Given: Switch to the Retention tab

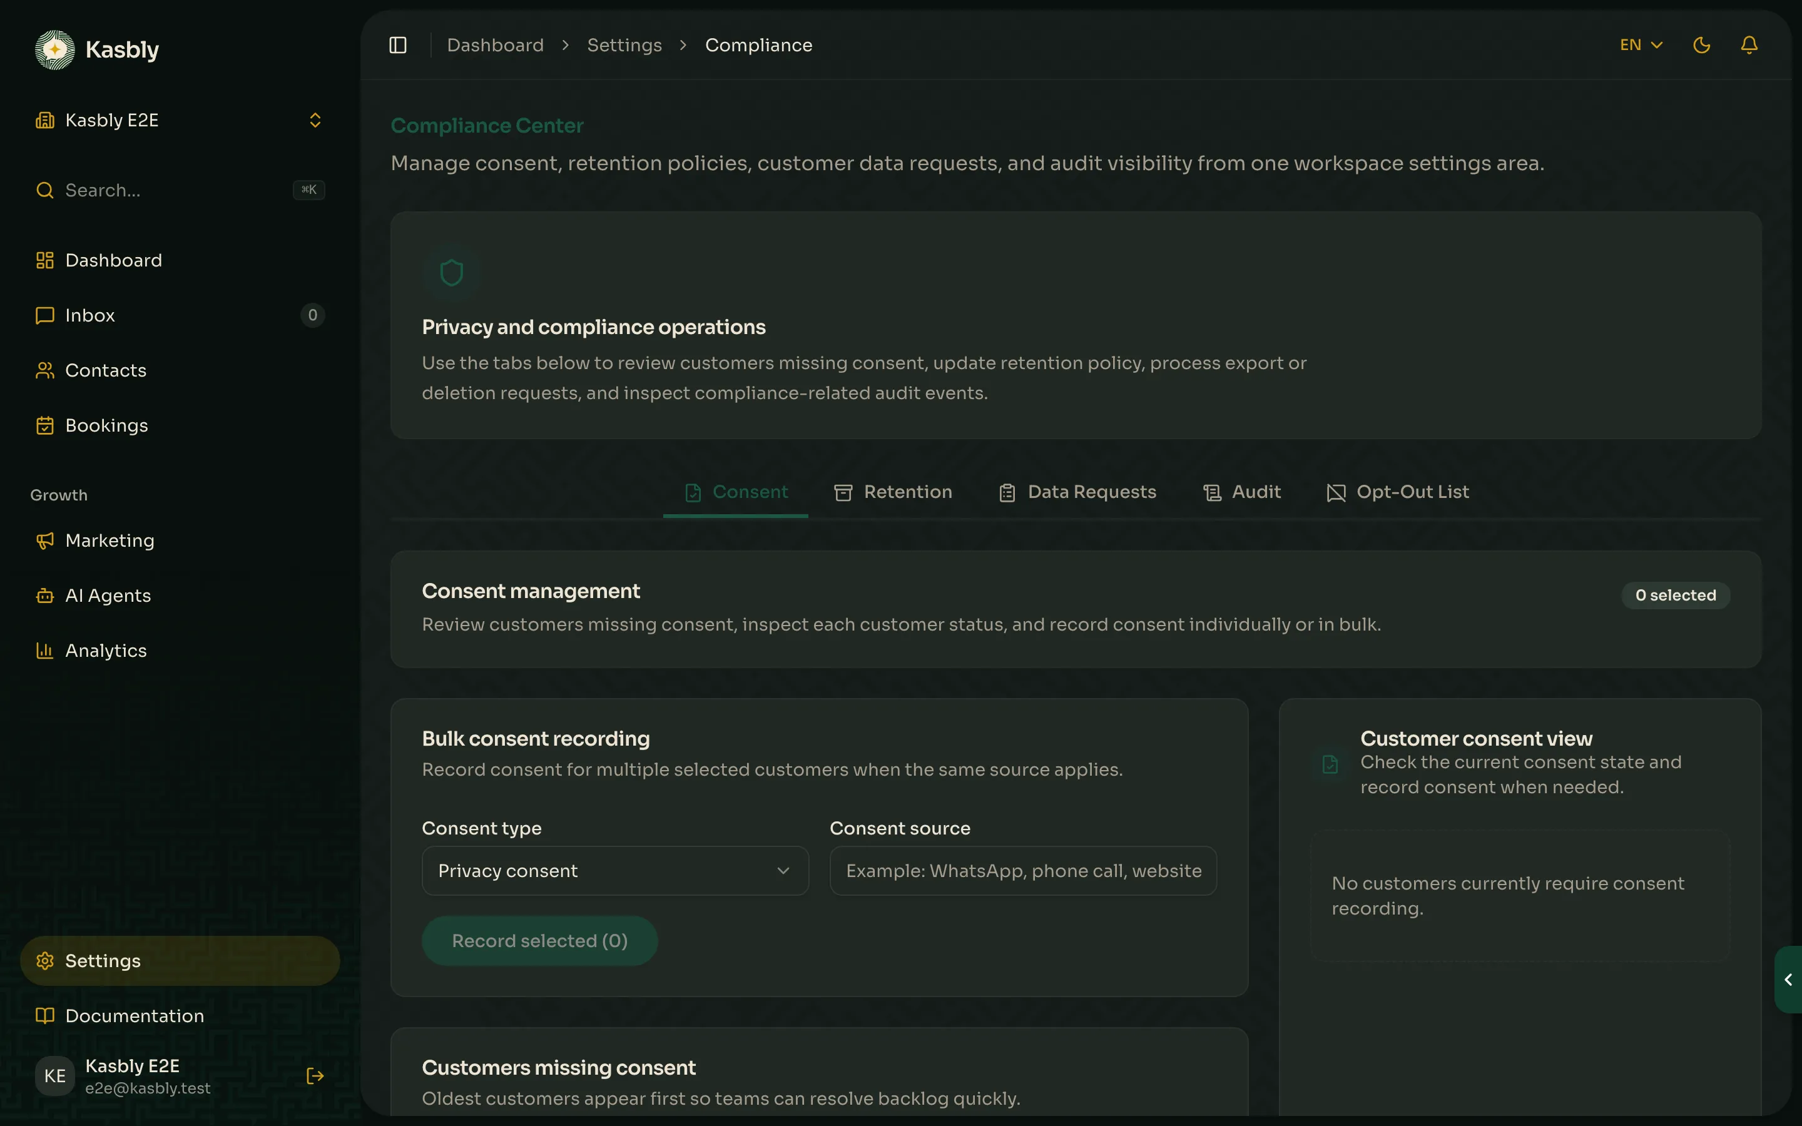Looking at the screenshot, I should pyautogui.click(x=893, y=492).
